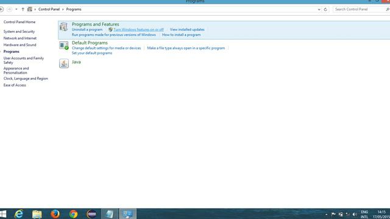Open the Default Programs icon

(x=63, y=46)
